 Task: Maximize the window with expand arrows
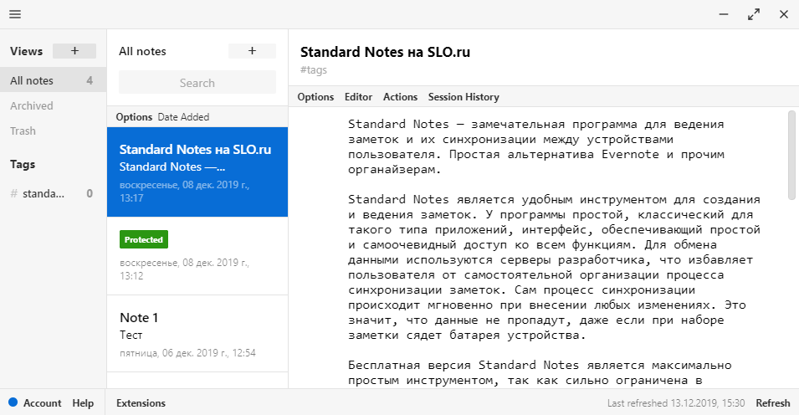754,14
